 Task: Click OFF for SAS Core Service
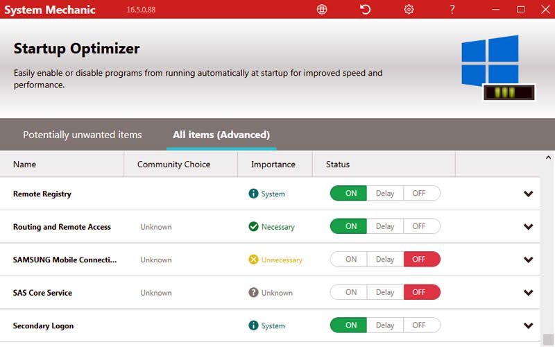tap(421, 292)
